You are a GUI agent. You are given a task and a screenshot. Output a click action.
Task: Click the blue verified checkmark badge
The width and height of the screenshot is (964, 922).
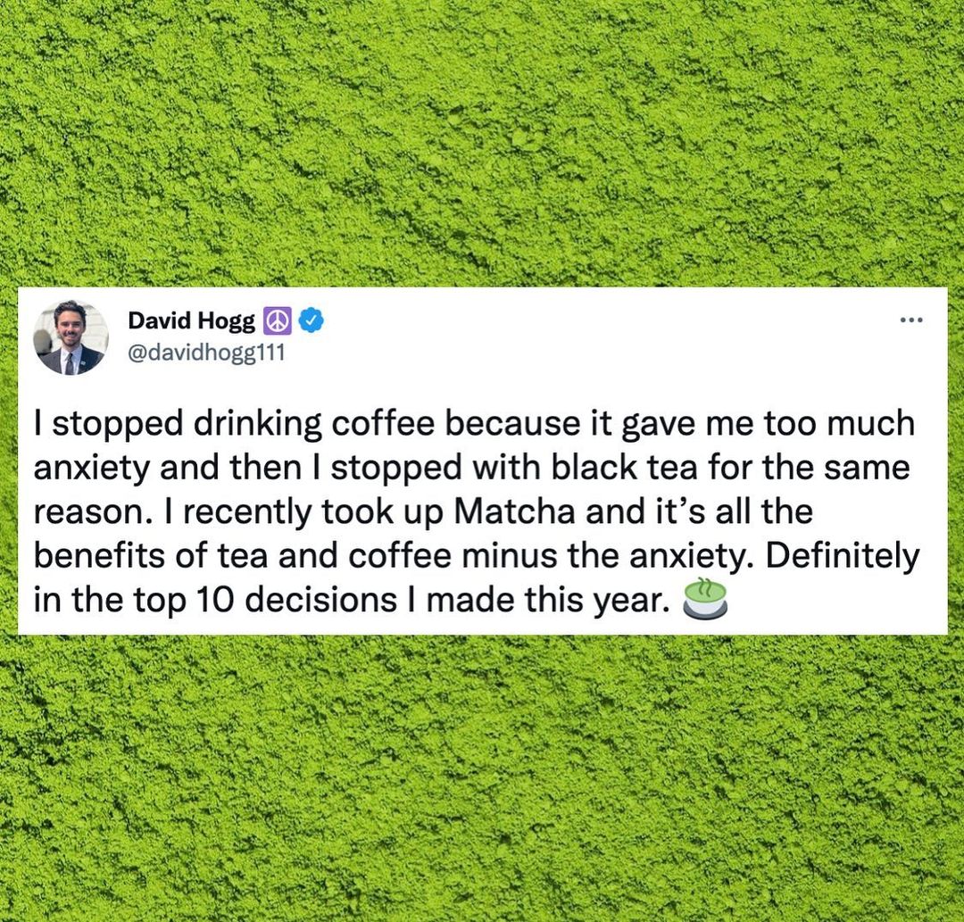(312, 320)
